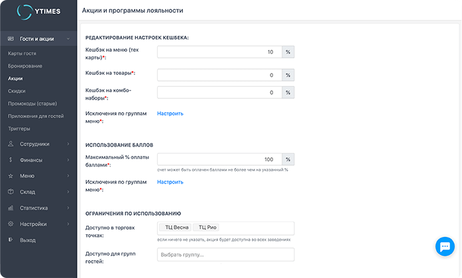Click the Финансы dollar icon
Image resolution: width=462 pixels, height=278 pixels.
pyautogui.click(x=11, y=160)
